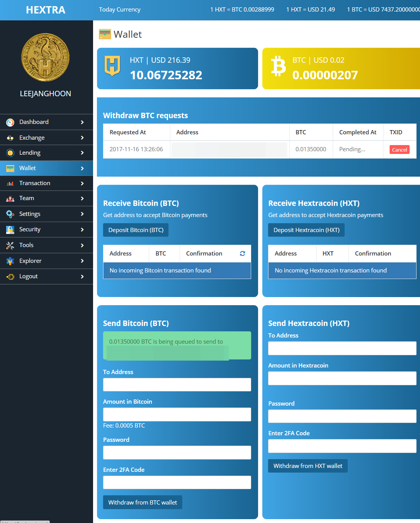Click 'No incoming Bitcoin transaction found' row
Screen dimensions: 420x523
(177, 271)
